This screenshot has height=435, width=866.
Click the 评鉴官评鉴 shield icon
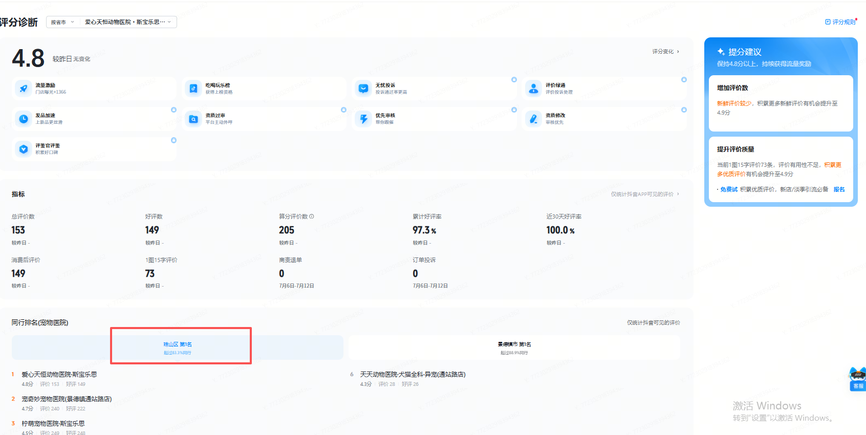point(24,149)
